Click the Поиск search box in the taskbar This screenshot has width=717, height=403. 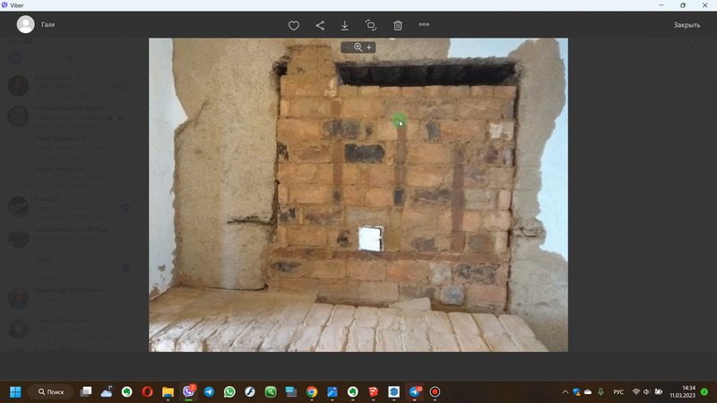(x=50, y=391)
